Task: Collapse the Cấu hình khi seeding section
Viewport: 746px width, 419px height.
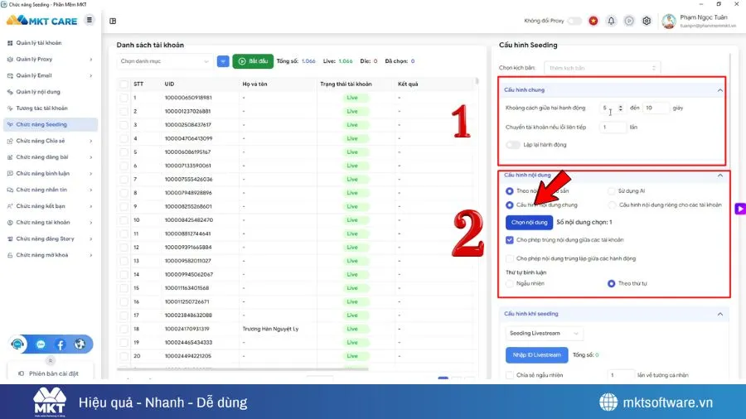Action: [x=719, y=314]
